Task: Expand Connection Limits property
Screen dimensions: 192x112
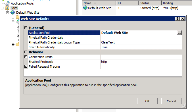Action: coord(26,57)
